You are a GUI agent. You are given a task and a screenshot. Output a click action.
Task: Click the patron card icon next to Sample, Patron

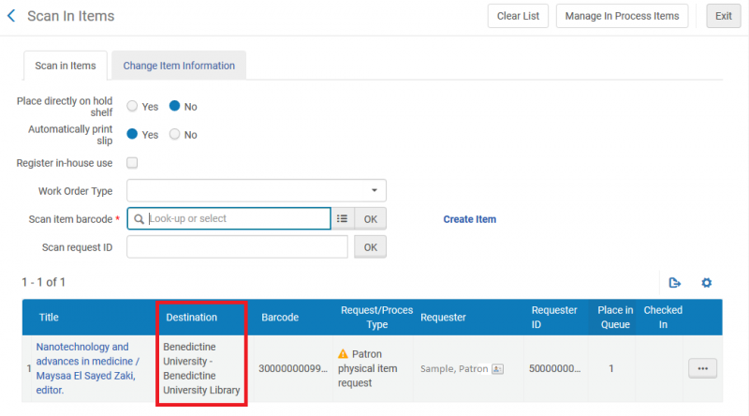click(498, 369)
